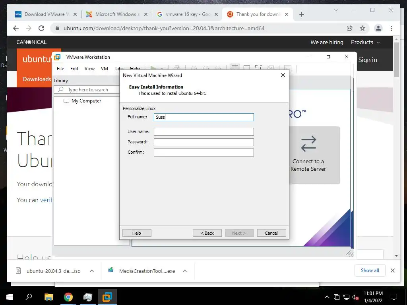Expand options for MediaCreationTool download

tap(185, 271)
